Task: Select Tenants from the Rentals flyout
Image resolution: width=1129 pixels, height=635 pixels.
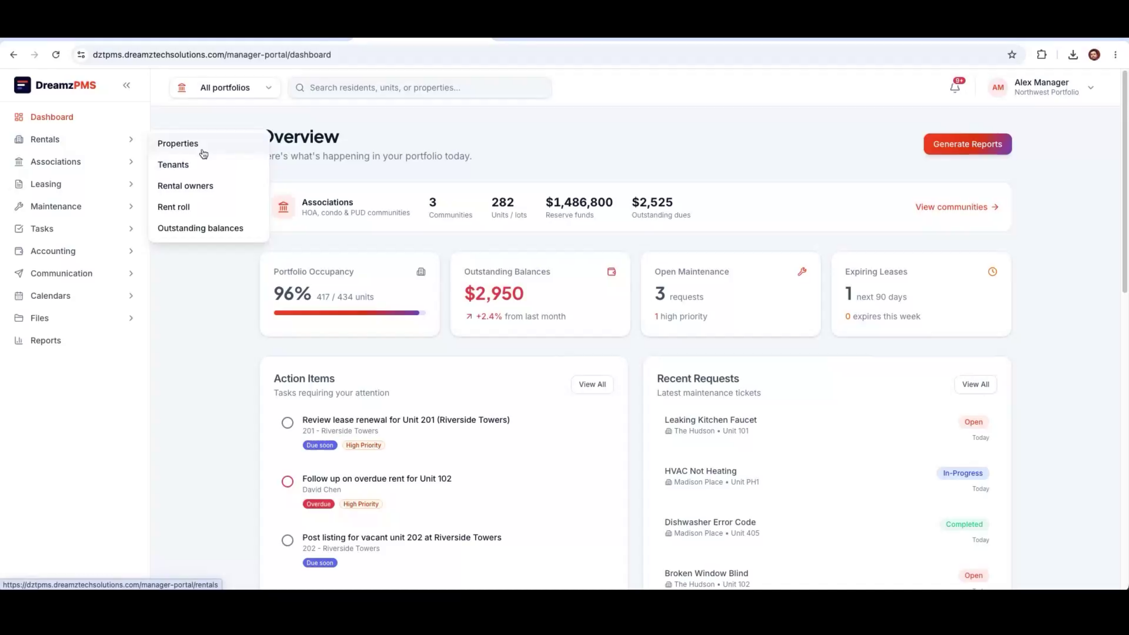Action: point(209,165)
